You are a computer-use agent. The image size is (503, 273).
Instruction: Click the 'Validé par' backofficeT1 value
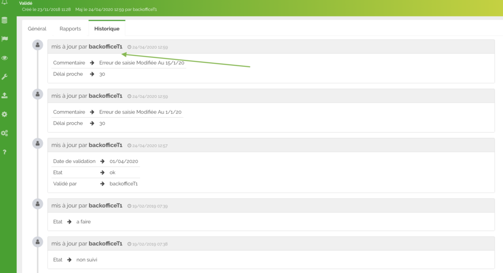(x=124, y=184)
